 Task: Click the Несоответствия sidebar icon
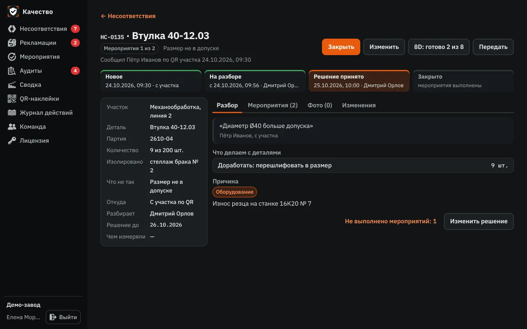click(x=12, y=29)
